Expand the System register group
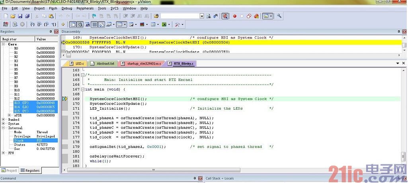408x183 pixels. (x=3, y=124)
